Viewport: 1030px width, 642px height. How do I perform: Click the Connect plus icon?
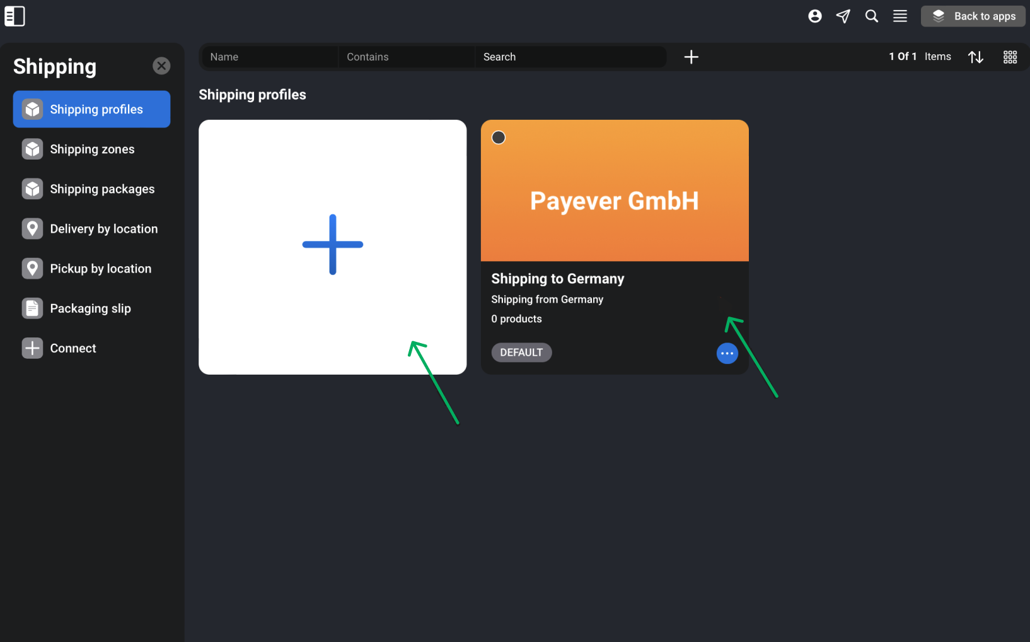tap(32, 347)
